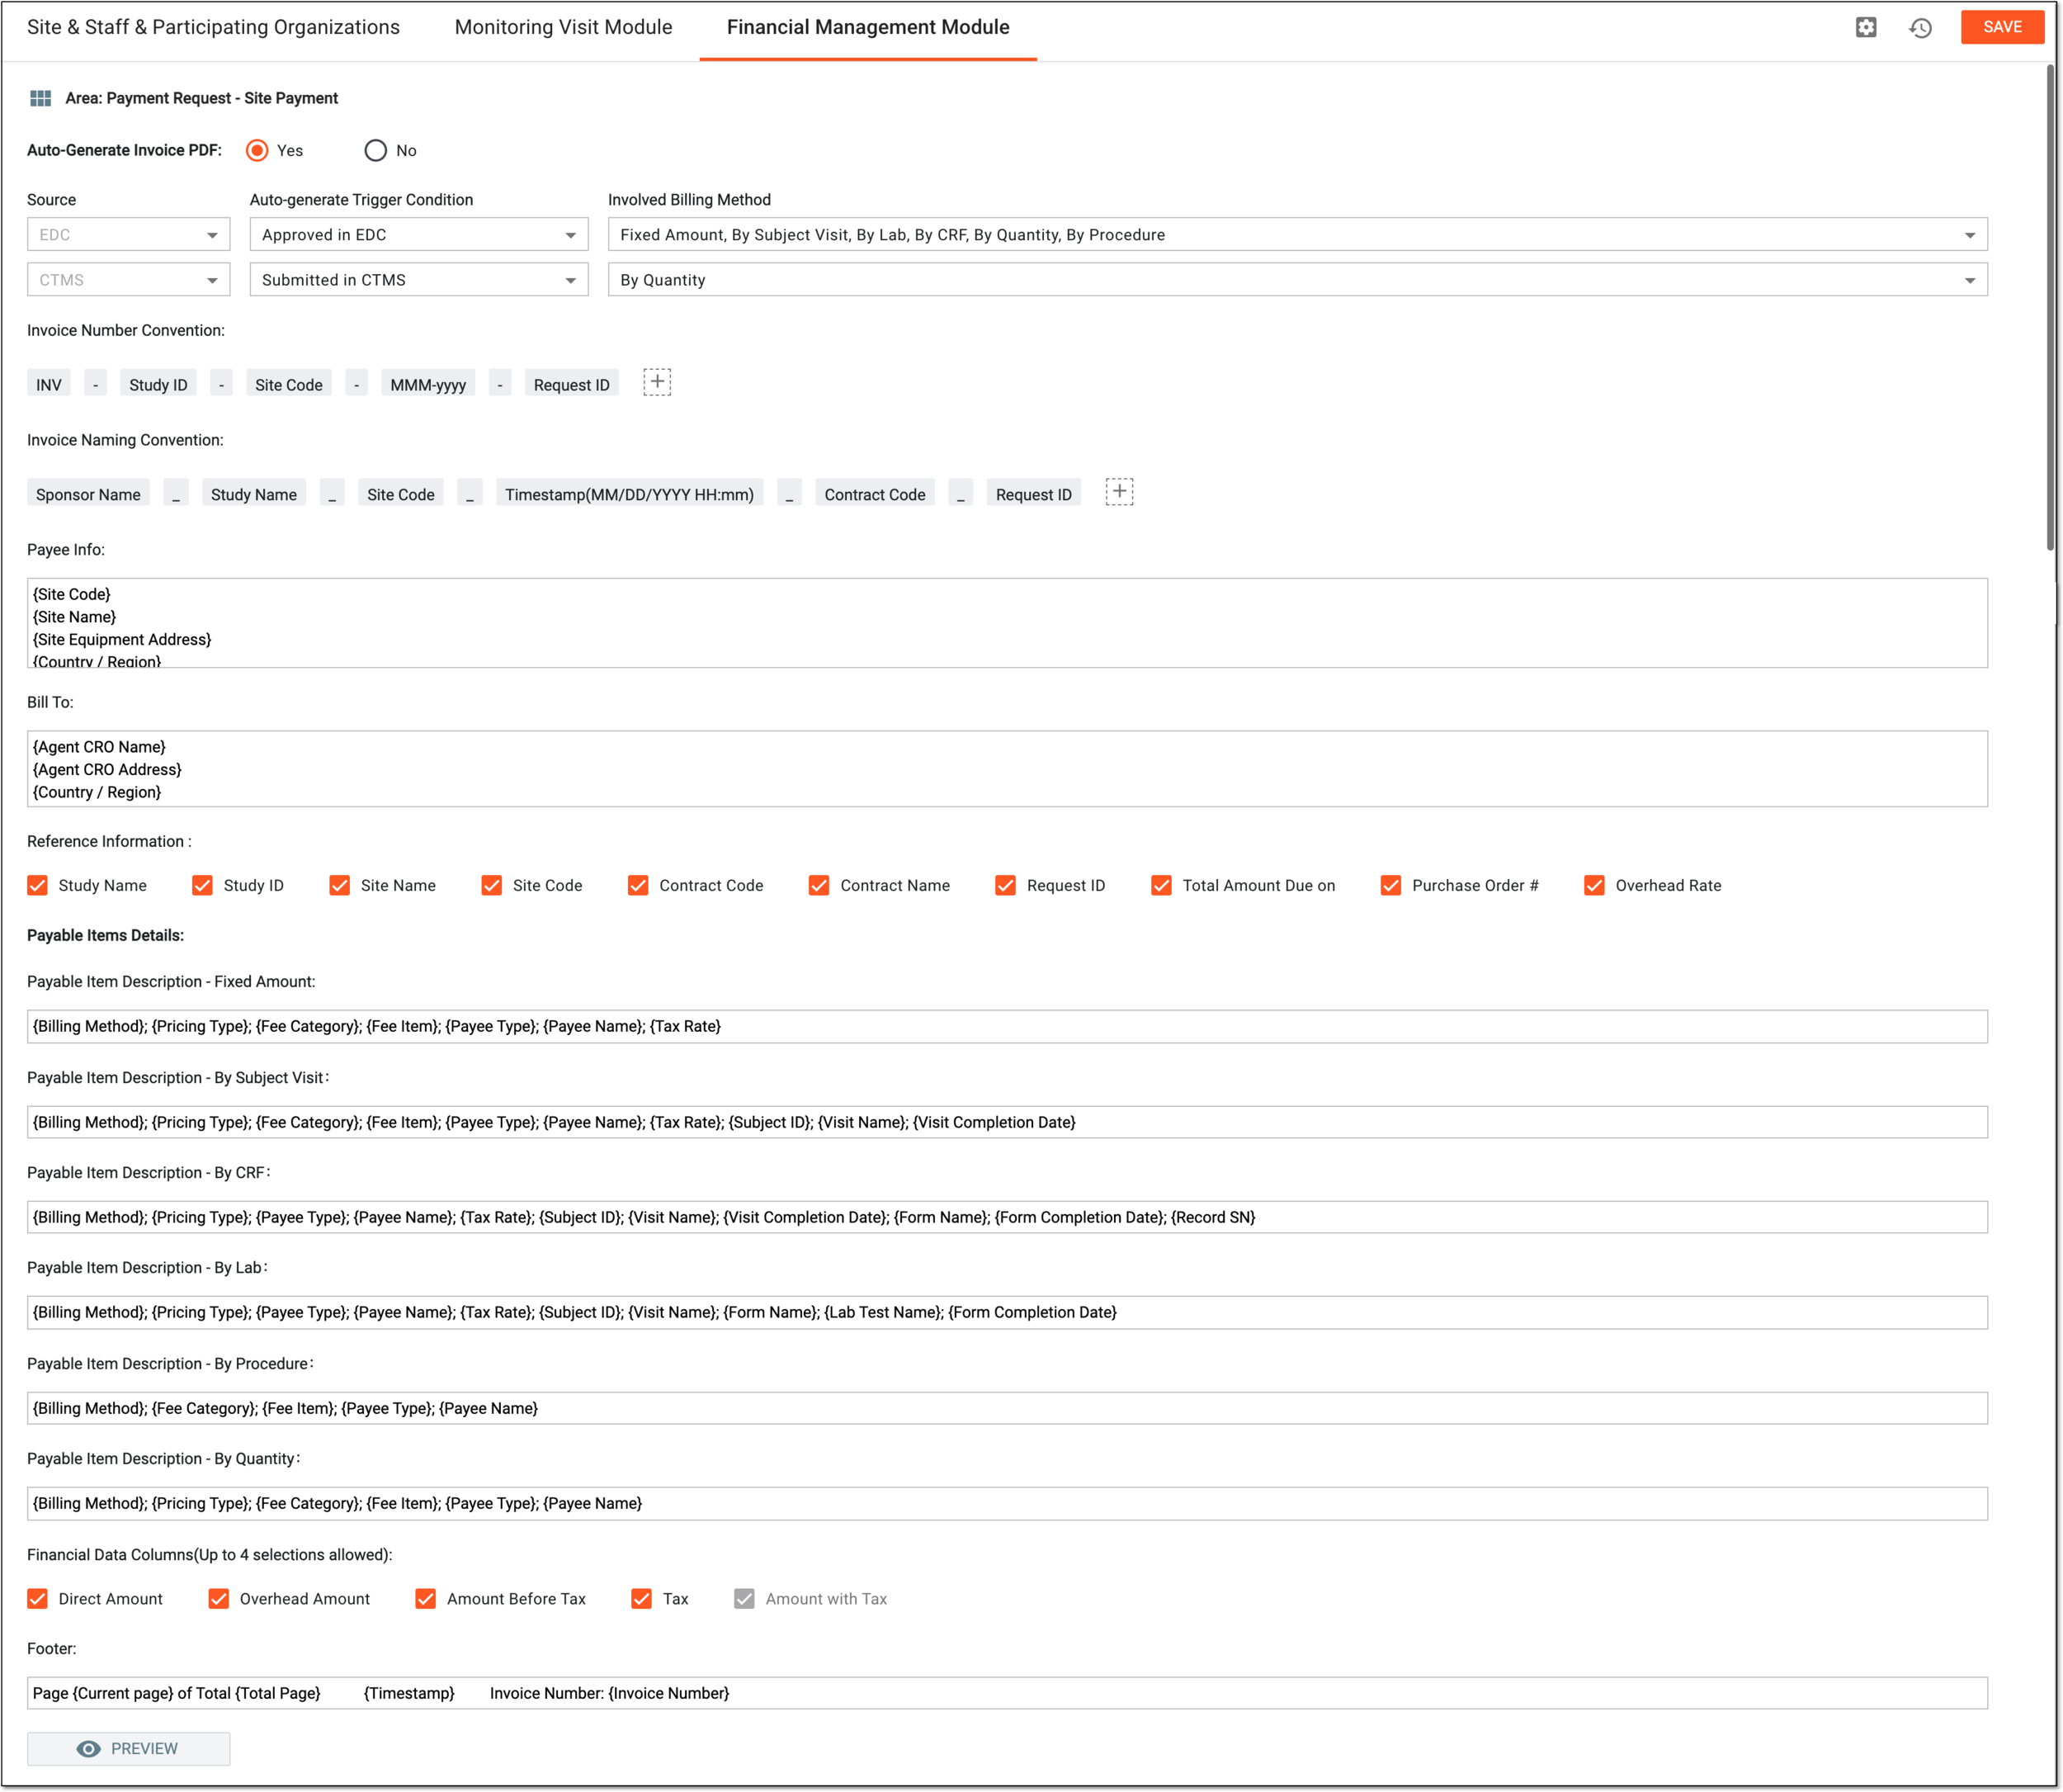
Task: Toggle Site Name reference checkbox
Action: (340, 885)
